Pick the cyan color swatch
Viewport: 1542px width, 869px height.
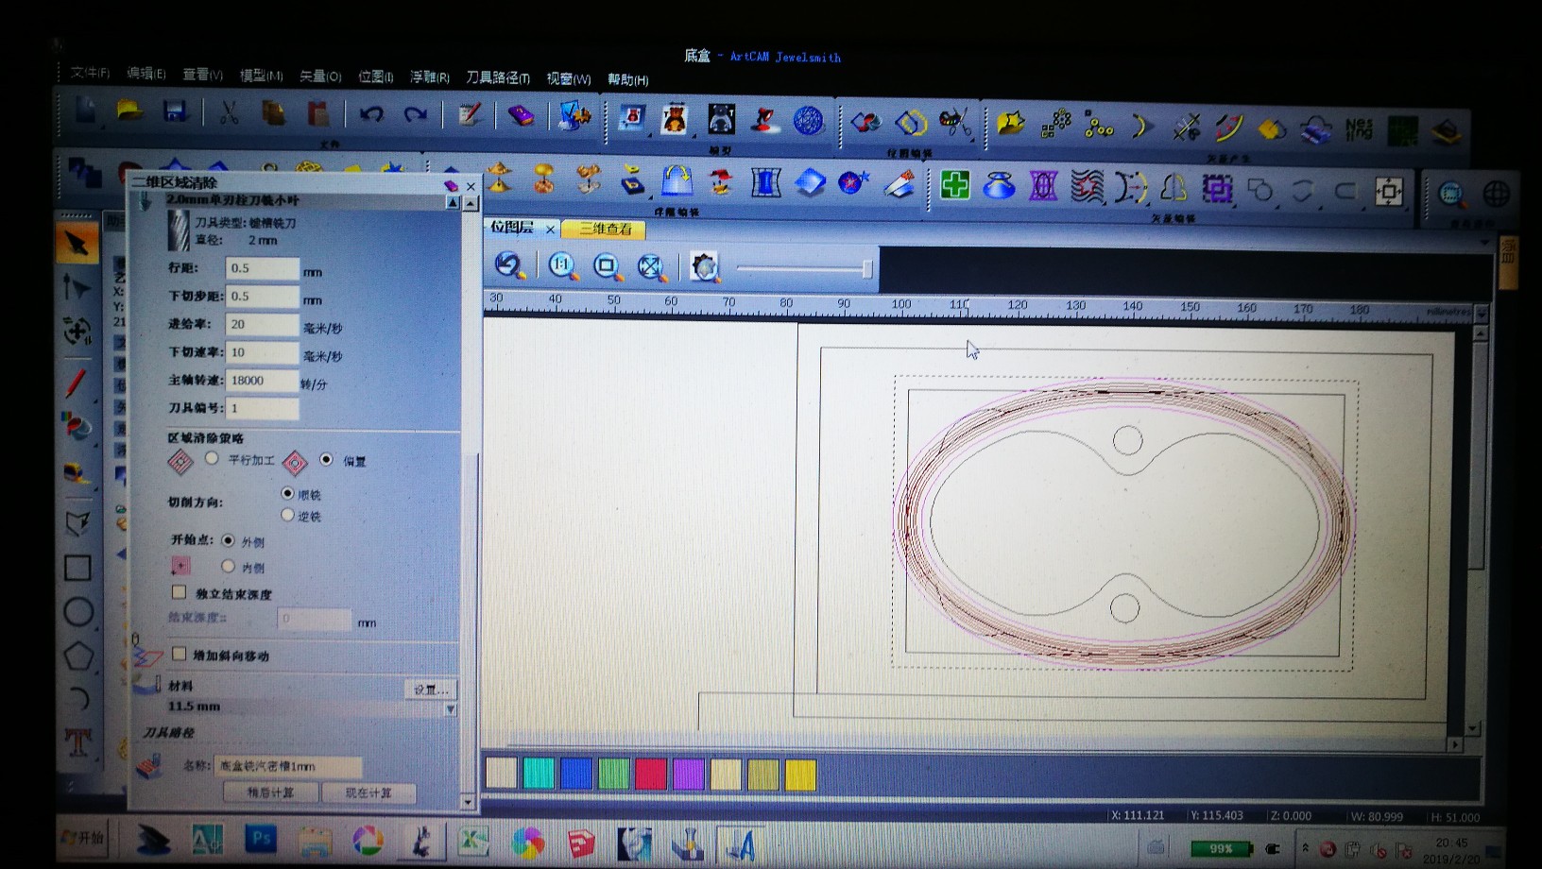[539, 774]
